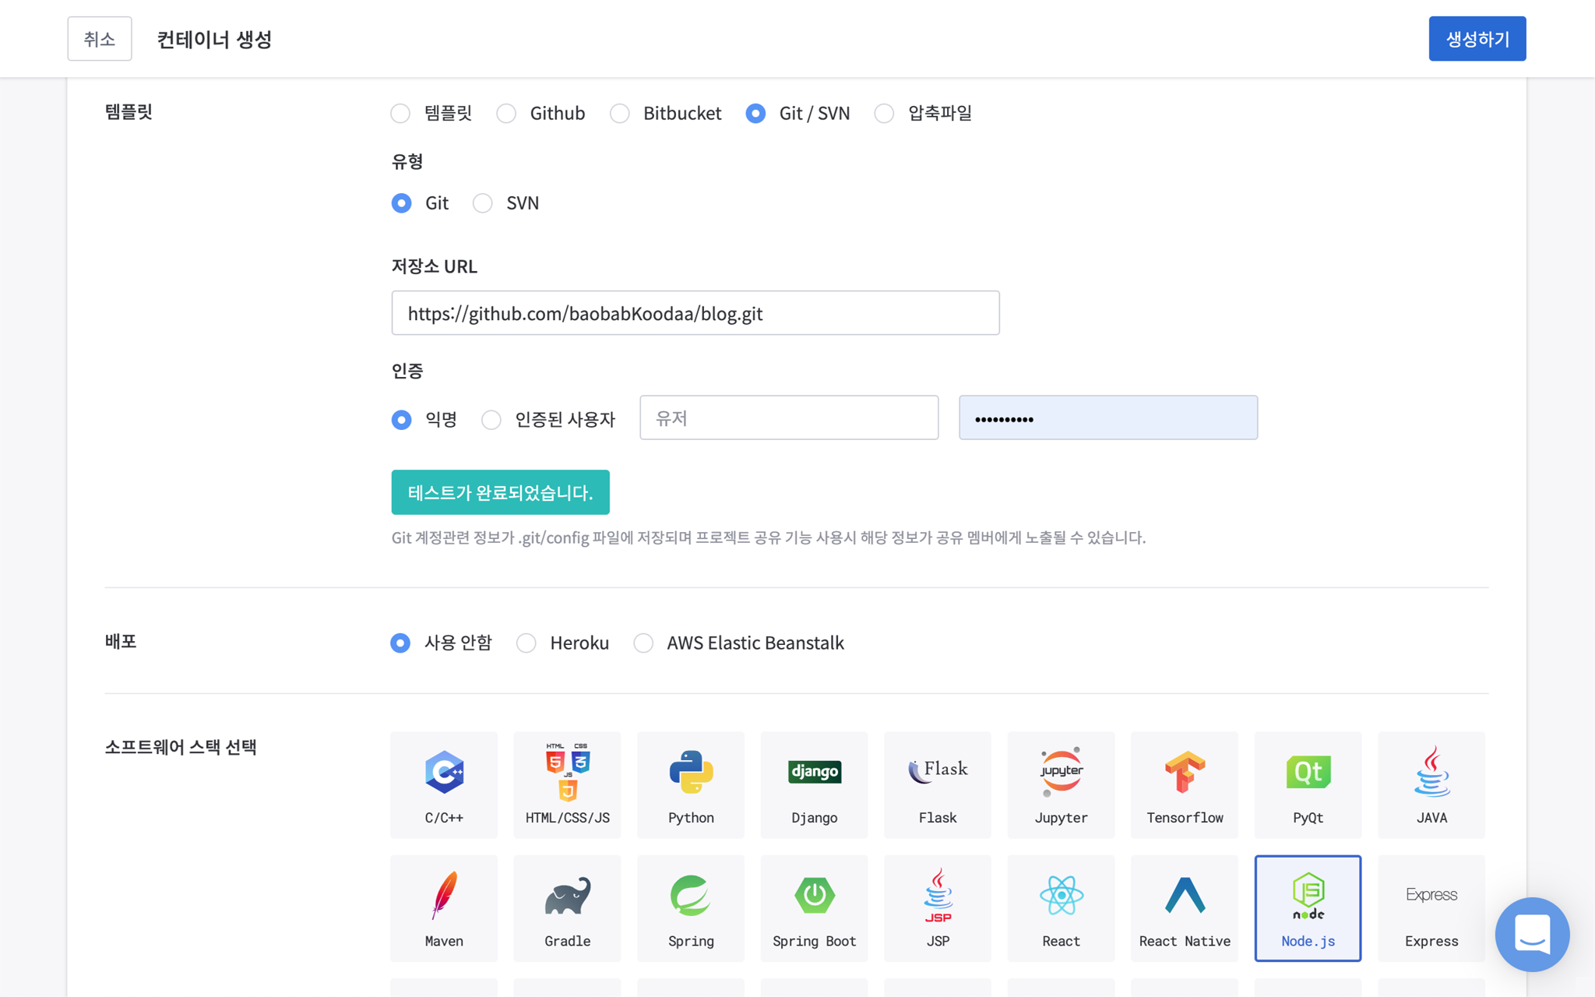Select the PyQt stack tile
Screen dimensions: 1595x997
point(1308,784)
